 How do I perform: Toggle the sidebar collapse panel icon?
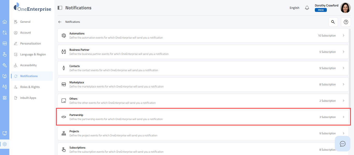click(x=60, y=8)
